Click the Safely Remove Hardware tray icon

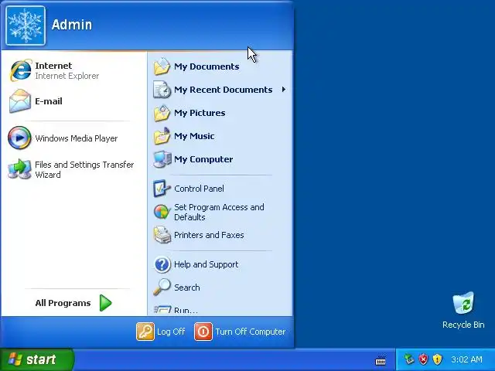(409, 359)
